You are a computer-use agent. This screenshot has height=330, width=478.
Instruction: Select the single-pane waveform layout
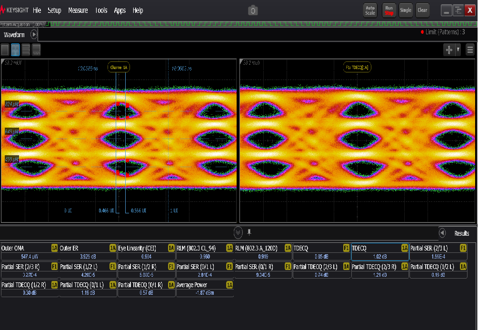[5, 50]
